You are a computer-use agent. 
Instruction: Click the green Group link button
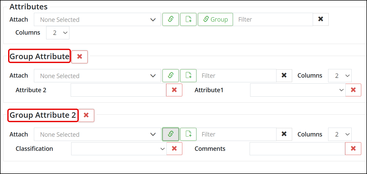tap(215, 20)
